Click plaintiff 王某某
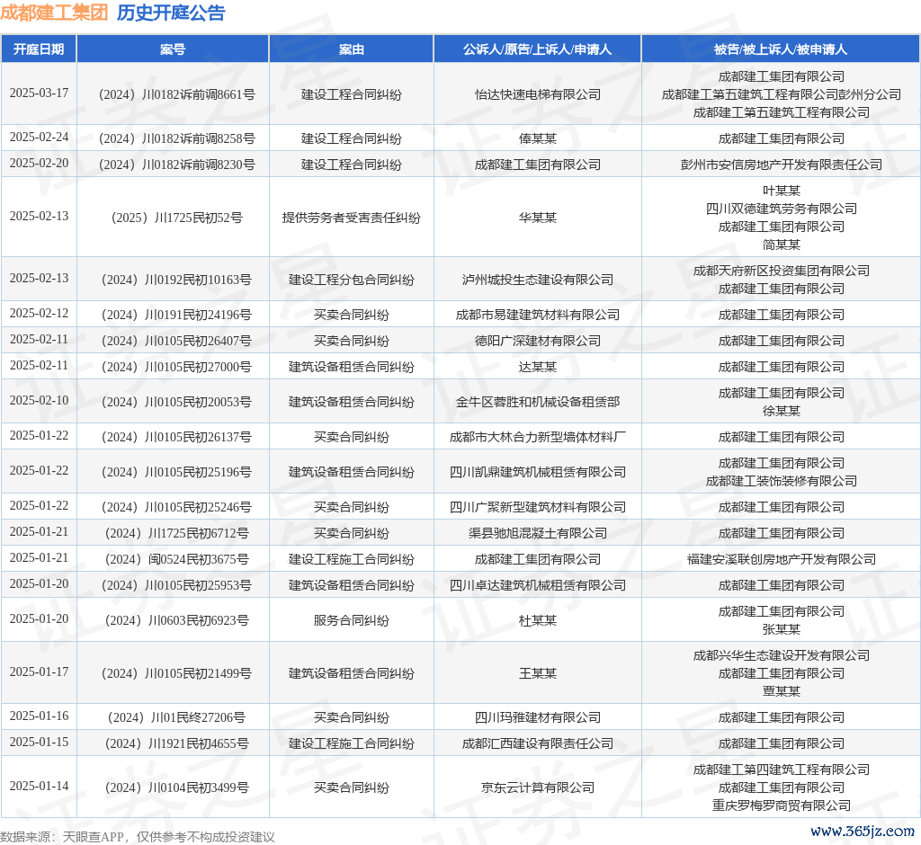 tap(538, 673)
